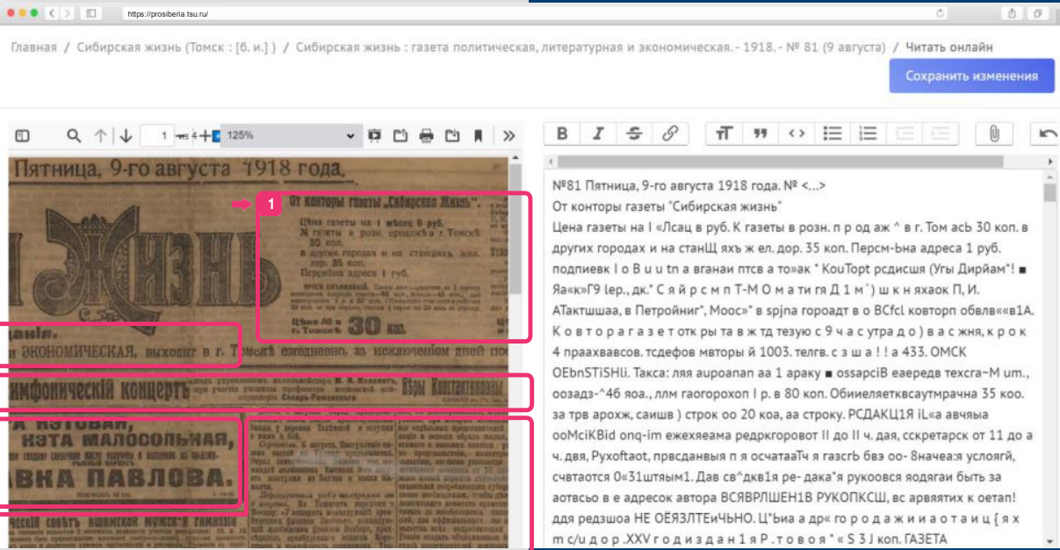Toggle italic text formatting
The image size is (1060, 550).
tap(598, 134)
